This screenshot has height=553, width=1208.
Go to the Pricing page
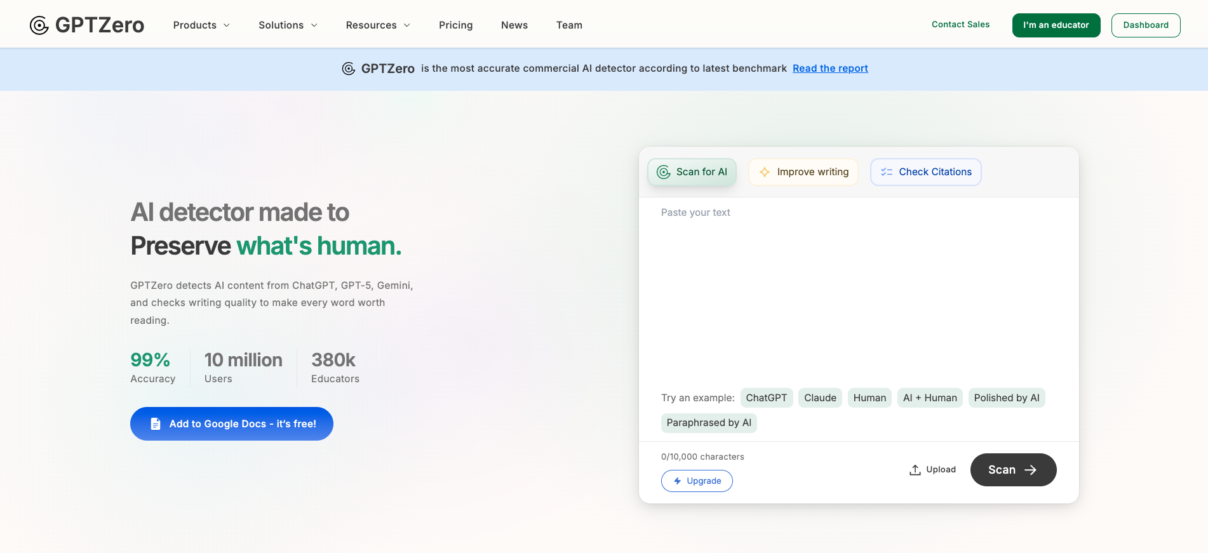pos(456,25)
